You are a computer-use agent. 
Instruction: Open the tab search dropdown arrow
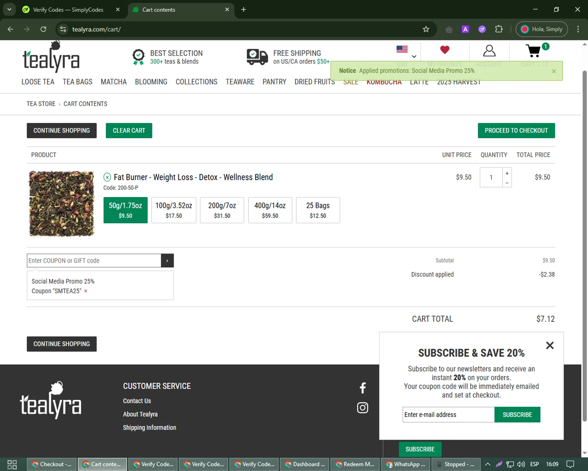pos(9,9)
